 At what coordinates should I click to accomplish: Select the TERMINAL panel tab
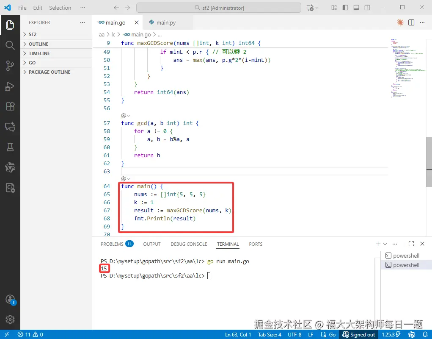pyautogui.click(x=228, y=244)
